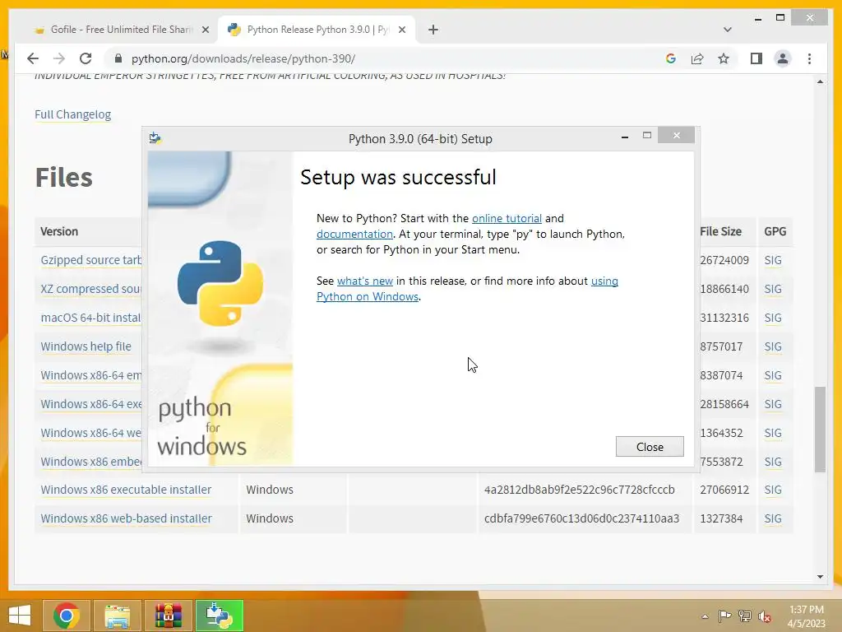Viewport: 842px width, 632px height.
Task: Open the taskbar clock 1:37 PM
Action: click(807, 616)
